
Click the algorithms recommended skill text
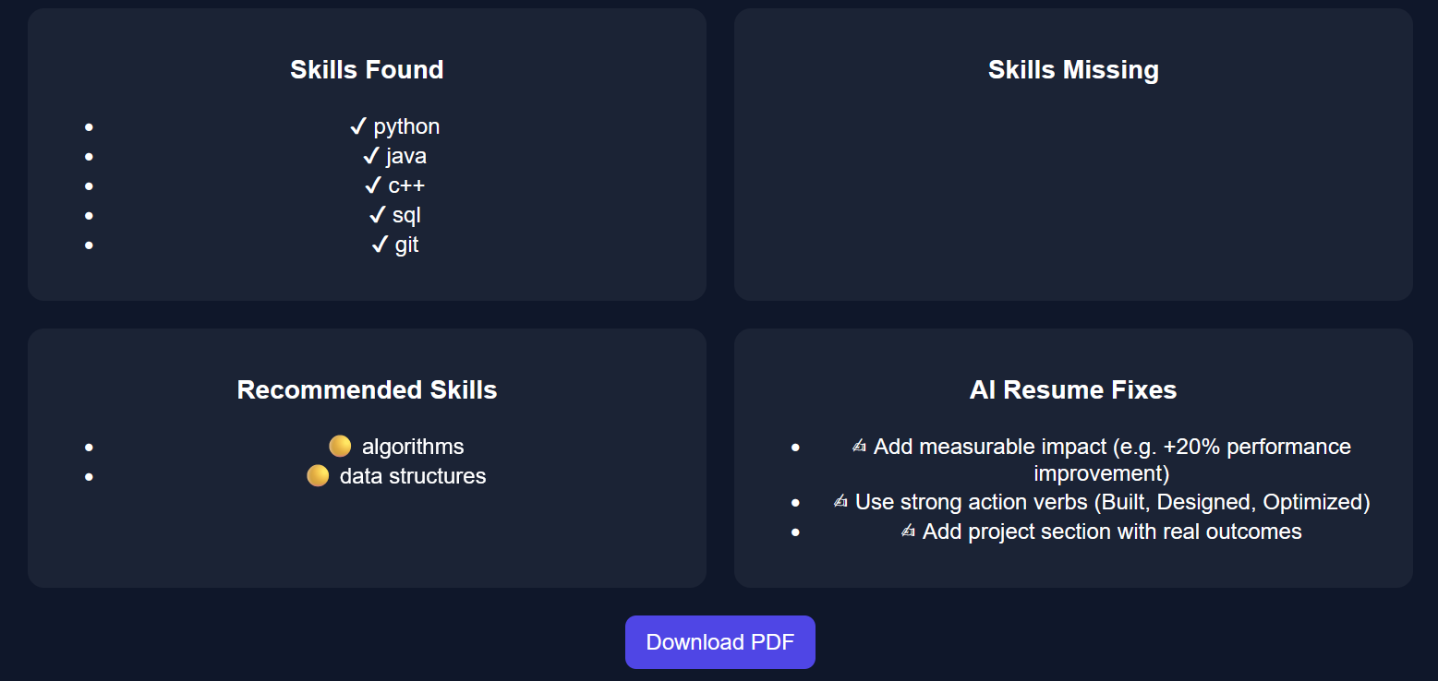[413, 447]
